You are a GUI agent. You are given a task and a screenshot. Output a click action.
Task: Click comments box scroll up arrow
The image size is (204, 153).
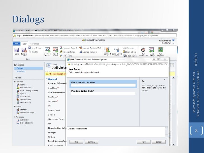(166, 129)
